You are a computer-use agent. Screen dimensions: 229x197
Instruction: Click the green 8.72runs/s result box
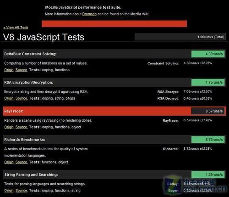coord(208,140)
